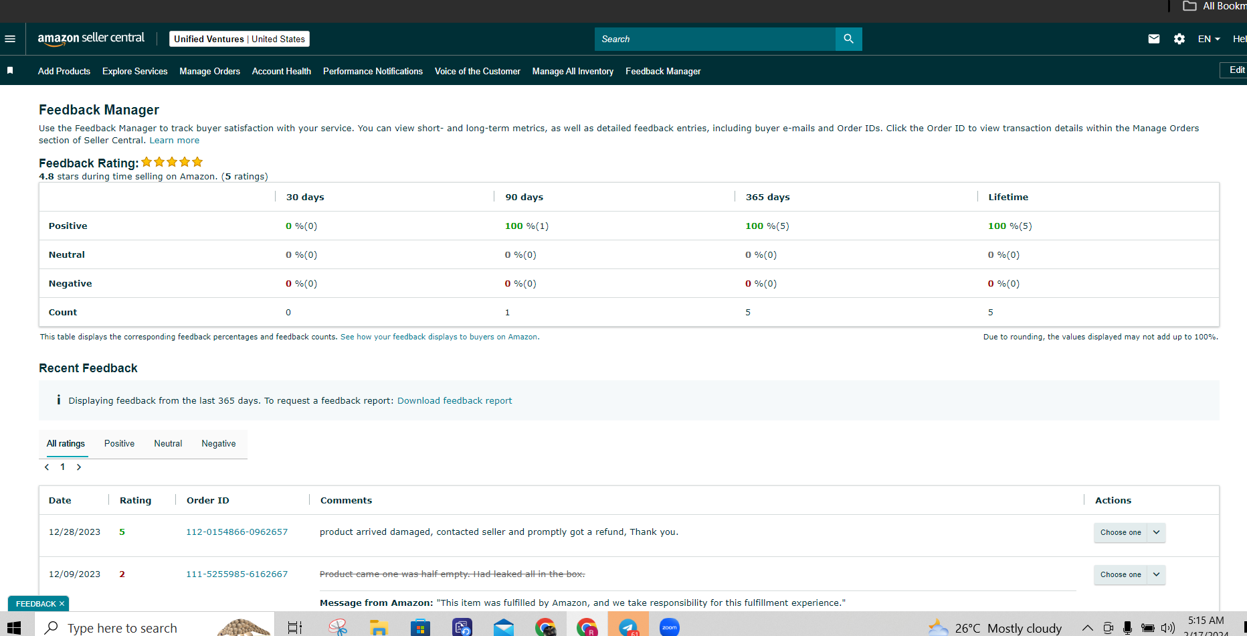Screen dimensions: 1247x636
Task: Open order 111-5255985-6162667
Action: [x=237, y=574]
